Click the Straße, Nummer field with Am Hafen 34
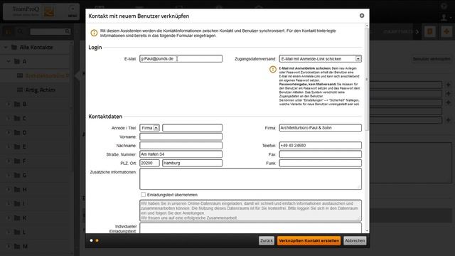The image size is (455, 256). [x=181, y=154]
